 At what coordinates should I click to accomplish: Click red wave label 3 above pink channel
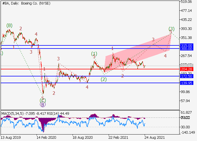pos(153,39)
